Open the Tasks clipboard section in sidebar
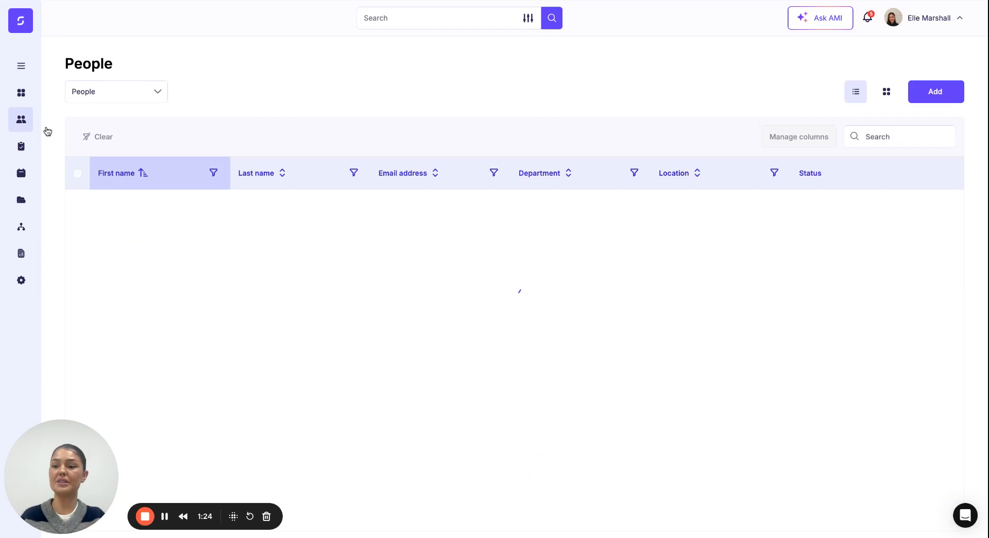Image resolution: width=989 pixels, height=538 pixels. coord(21,146)
